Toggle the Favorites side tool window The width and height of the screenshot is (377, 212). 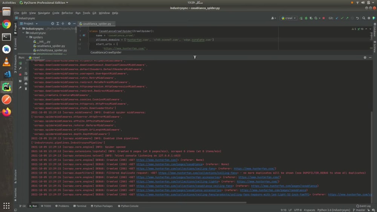(x=15, y=195)
